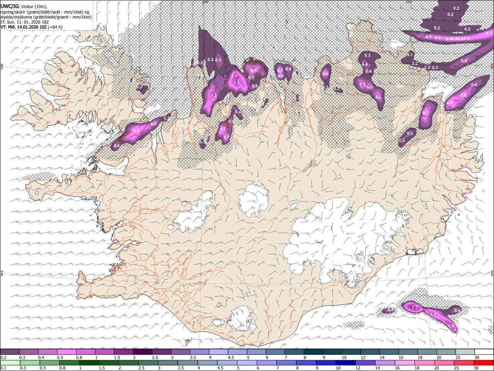Click the 'UWC/IG: Vindur (10m)' title text

pos(24,6)
